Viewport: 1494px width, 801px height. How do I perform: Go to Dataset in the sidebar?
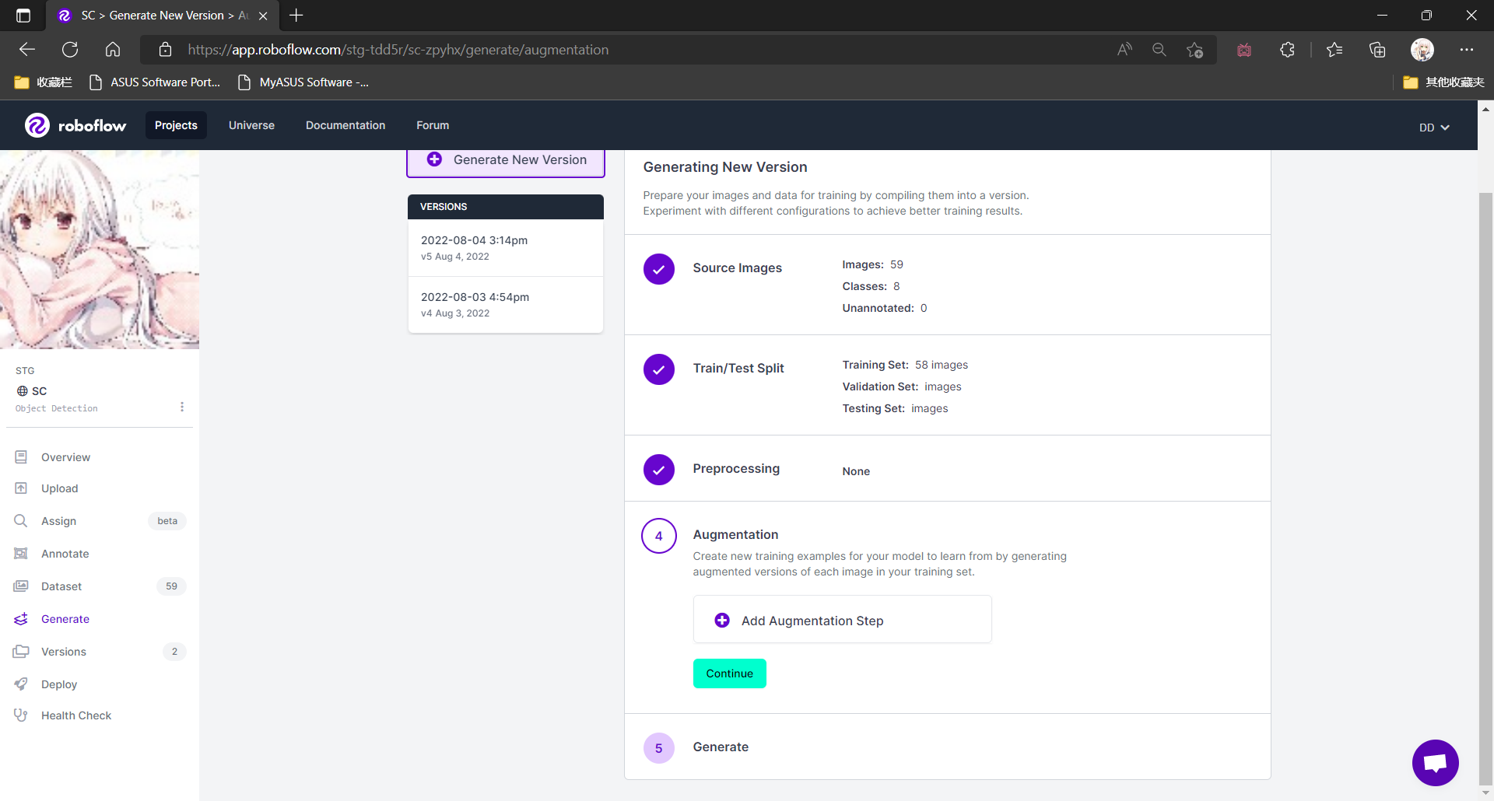click(61, 586)
